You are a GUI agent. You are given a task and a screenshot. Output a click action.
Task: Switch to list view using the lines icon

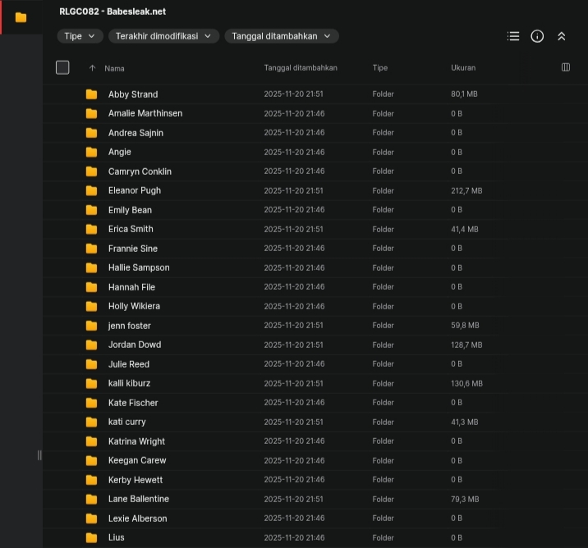513,36
